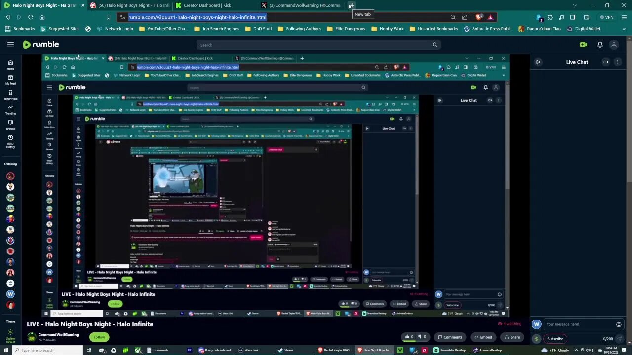Open the Raquor'daan Clan bookmark

(x=540, y=29)
